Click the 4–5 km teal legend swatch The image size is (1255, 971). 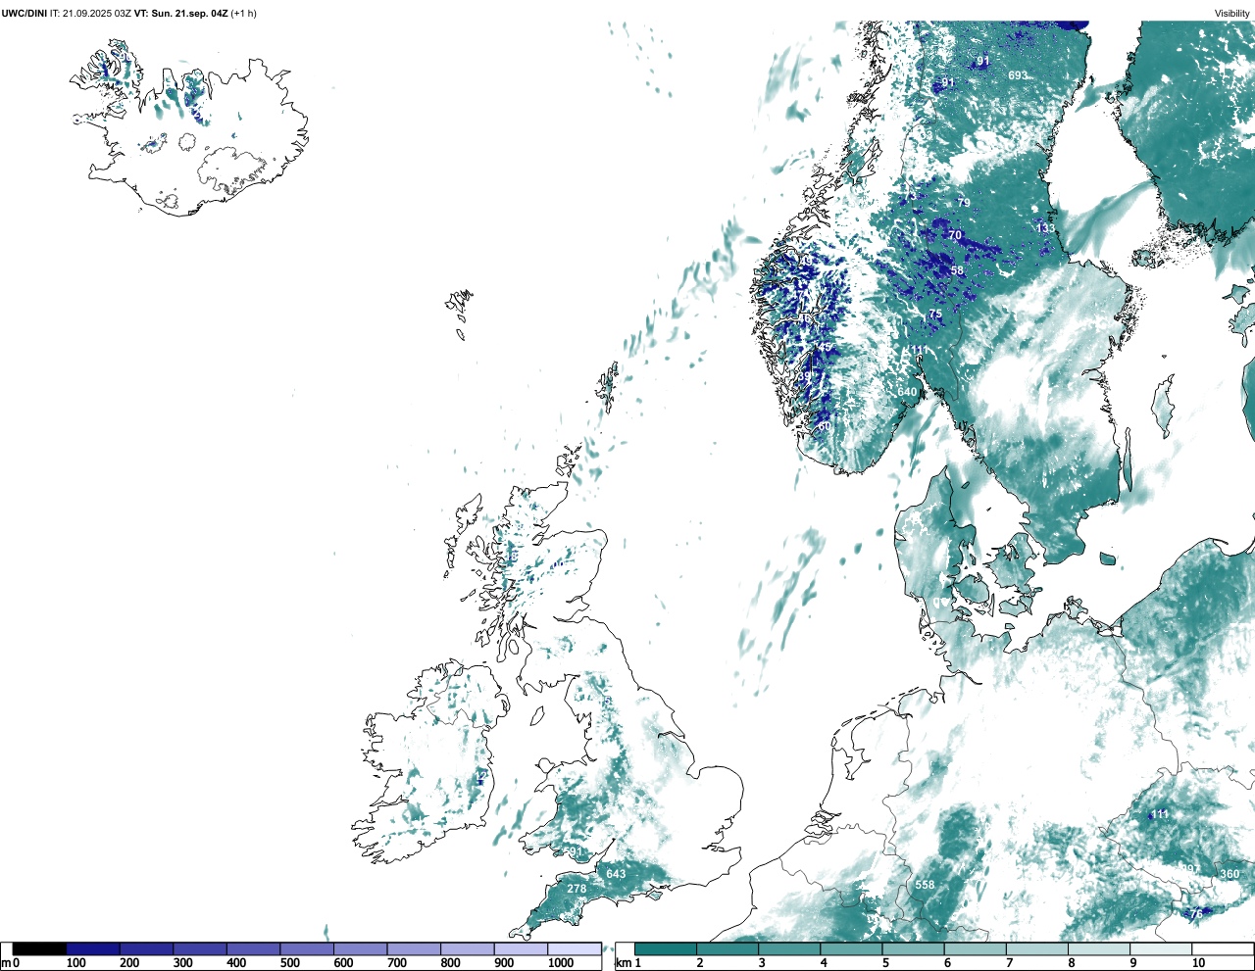(x=851, y=948)
